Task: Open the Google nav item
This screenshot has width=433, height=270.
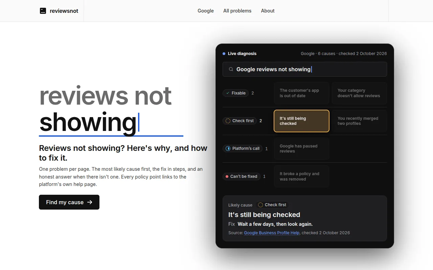Action: coord(206,11)
